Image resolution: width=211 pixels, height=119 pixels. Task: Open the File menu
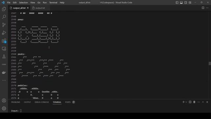click(x=9, y=3)
